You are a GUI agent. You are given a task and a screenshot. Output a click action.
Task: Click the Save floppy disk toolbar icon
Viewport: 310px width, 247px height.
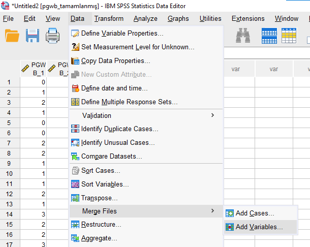pos(33,36)
